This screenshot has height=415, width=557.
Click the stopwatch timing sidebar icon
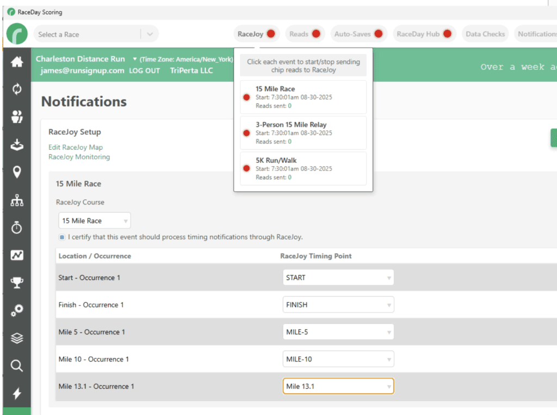click(17, 227)
